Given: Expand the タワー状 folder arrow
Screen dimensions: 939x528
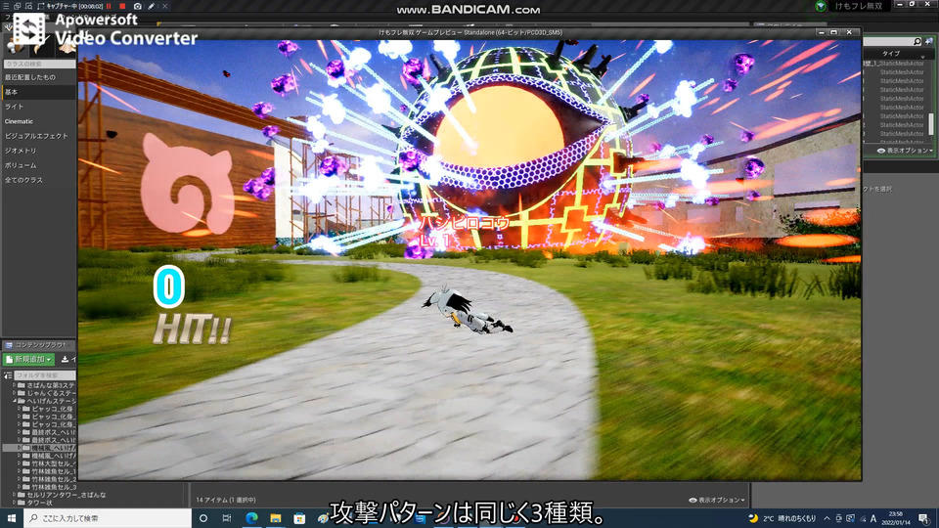Looking at the screenshot, I should coord(15,503).
